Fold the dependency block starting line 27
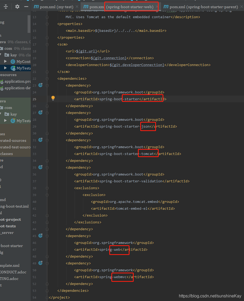This screenshot has height=301, width=244. (47, 113)
